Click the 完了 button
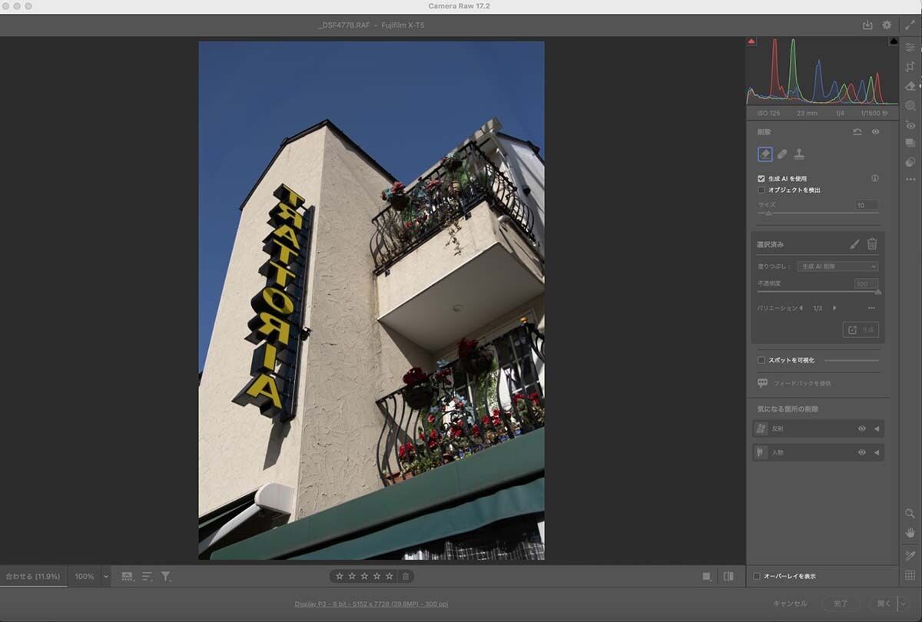 (x=841, y=604)
